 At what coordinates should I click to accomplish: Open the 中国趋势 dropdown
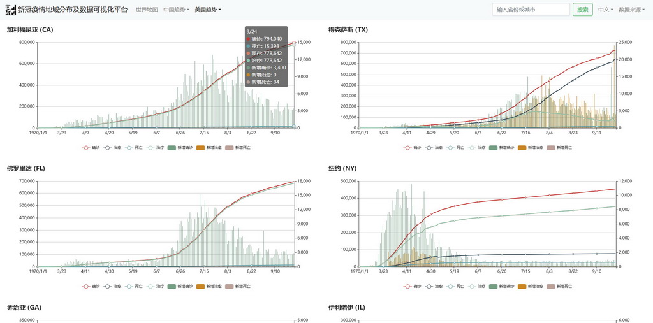pos(176,10)
